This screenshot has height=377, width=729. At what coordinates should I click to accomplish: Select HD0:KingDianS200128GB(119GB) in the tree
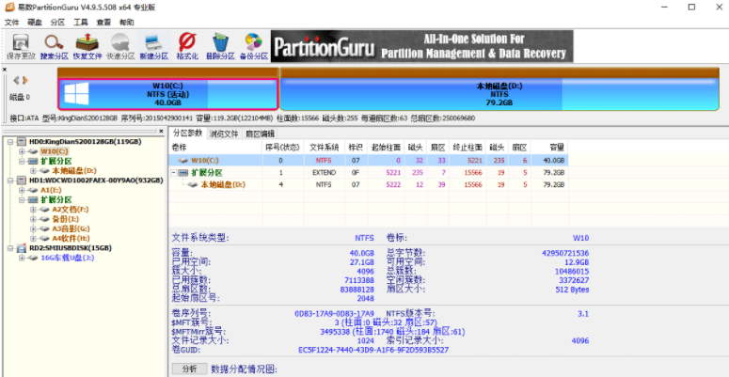click(x=85, y=141)
